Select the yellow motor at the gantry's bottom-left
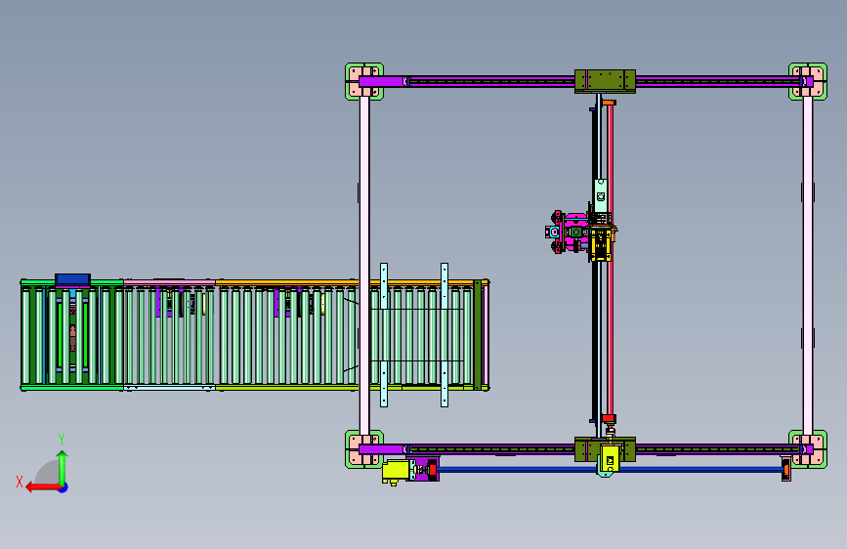Screen dimensions: 847x549 (395, 471)
